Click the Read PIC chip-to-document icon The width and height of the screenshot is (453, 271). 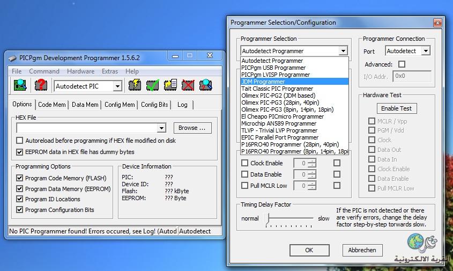pos(170,85)
